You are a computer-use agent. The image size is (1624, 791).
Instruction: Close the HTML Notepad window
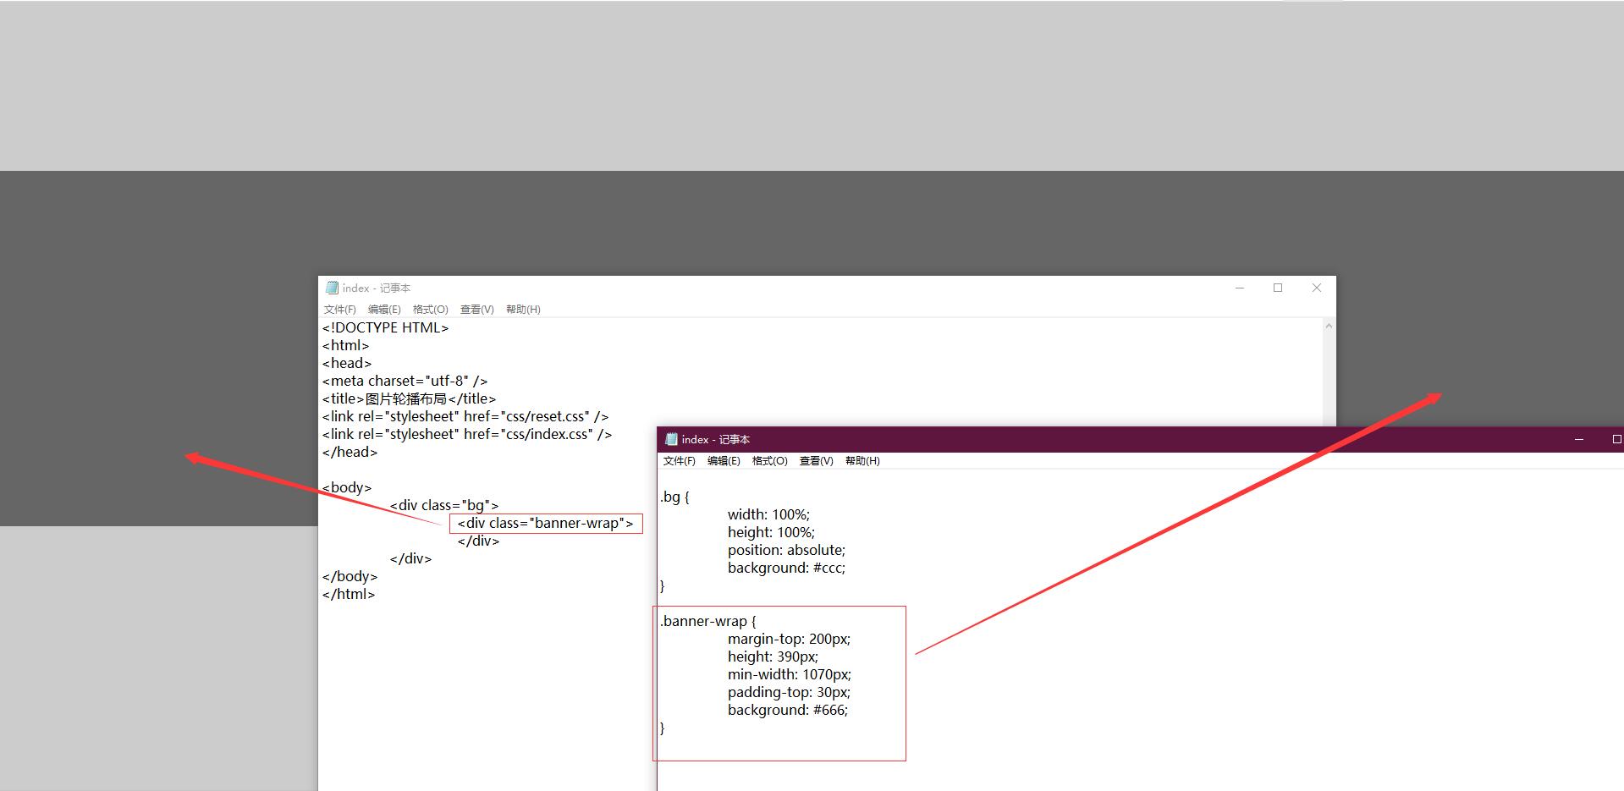(x=1317, y=288)
